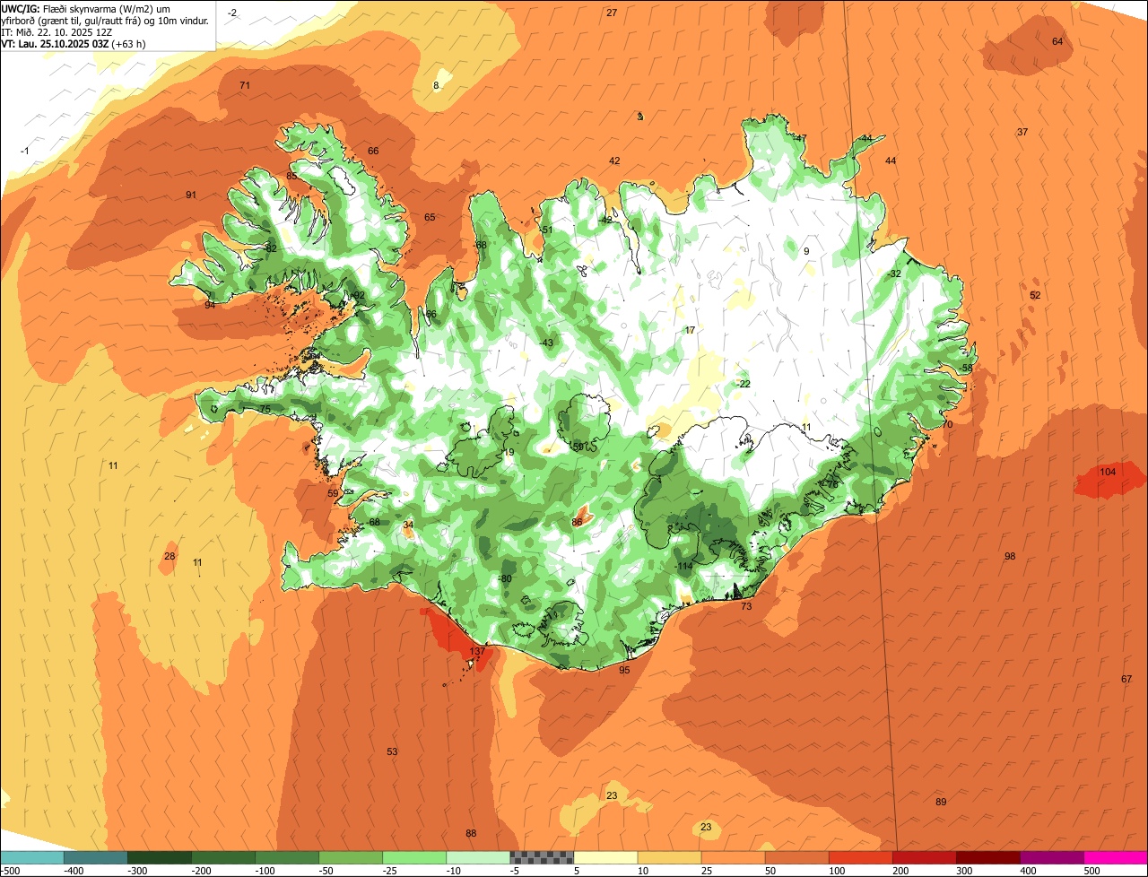Click the ocean value '91'
The width and height of the screenshot is (1148, 877).
191,195
